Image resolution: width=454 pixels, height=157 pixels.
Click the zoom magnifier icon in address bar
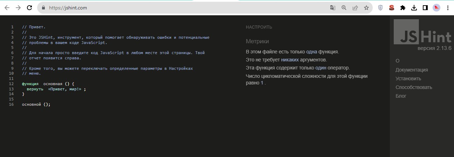coord(344,8)
